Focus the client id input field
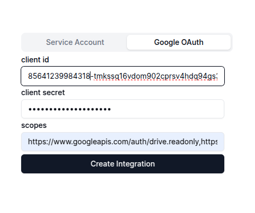This screenshot has height=213, width=255. (123, 76)
